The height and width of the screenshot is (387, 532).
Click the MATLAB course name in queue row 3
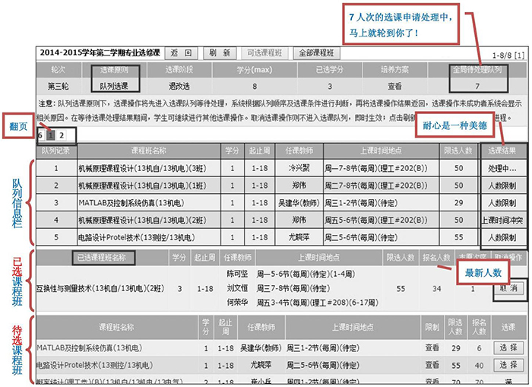[x=131, y=203]
